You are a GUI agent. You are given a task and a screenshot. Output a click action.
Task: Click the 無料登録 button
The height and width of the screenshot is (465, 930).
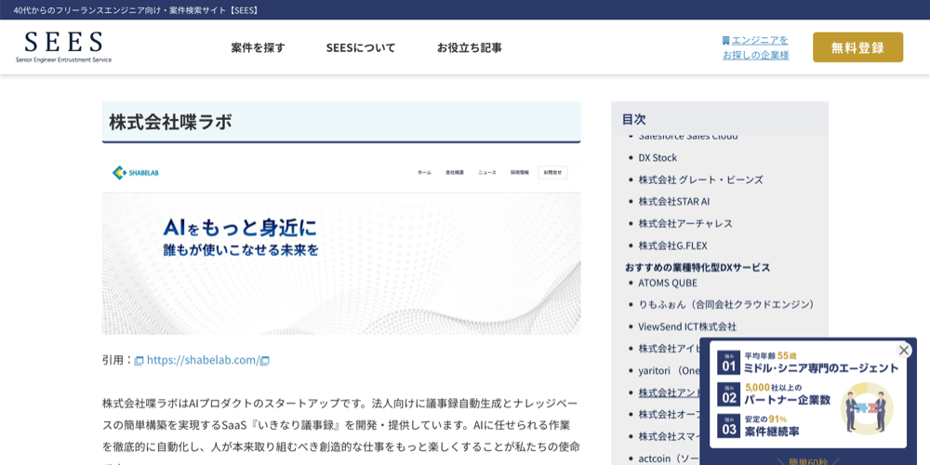tap(857, 47)
